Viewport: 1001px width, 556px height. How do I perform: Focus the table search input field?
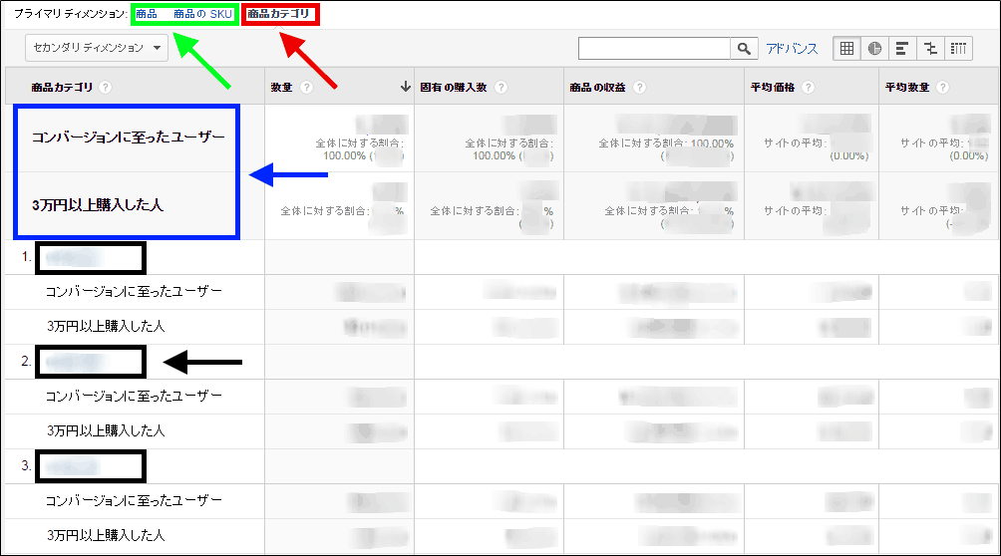click(654, 49)
